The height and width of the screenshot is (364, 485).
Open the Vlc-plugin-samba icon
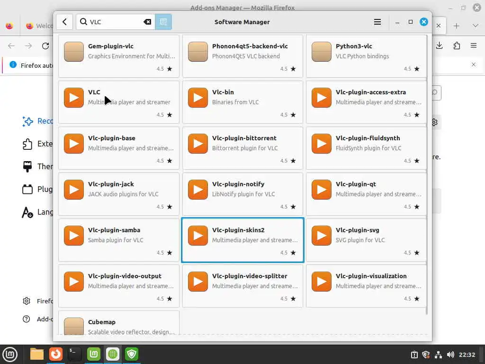pos(73,236)
